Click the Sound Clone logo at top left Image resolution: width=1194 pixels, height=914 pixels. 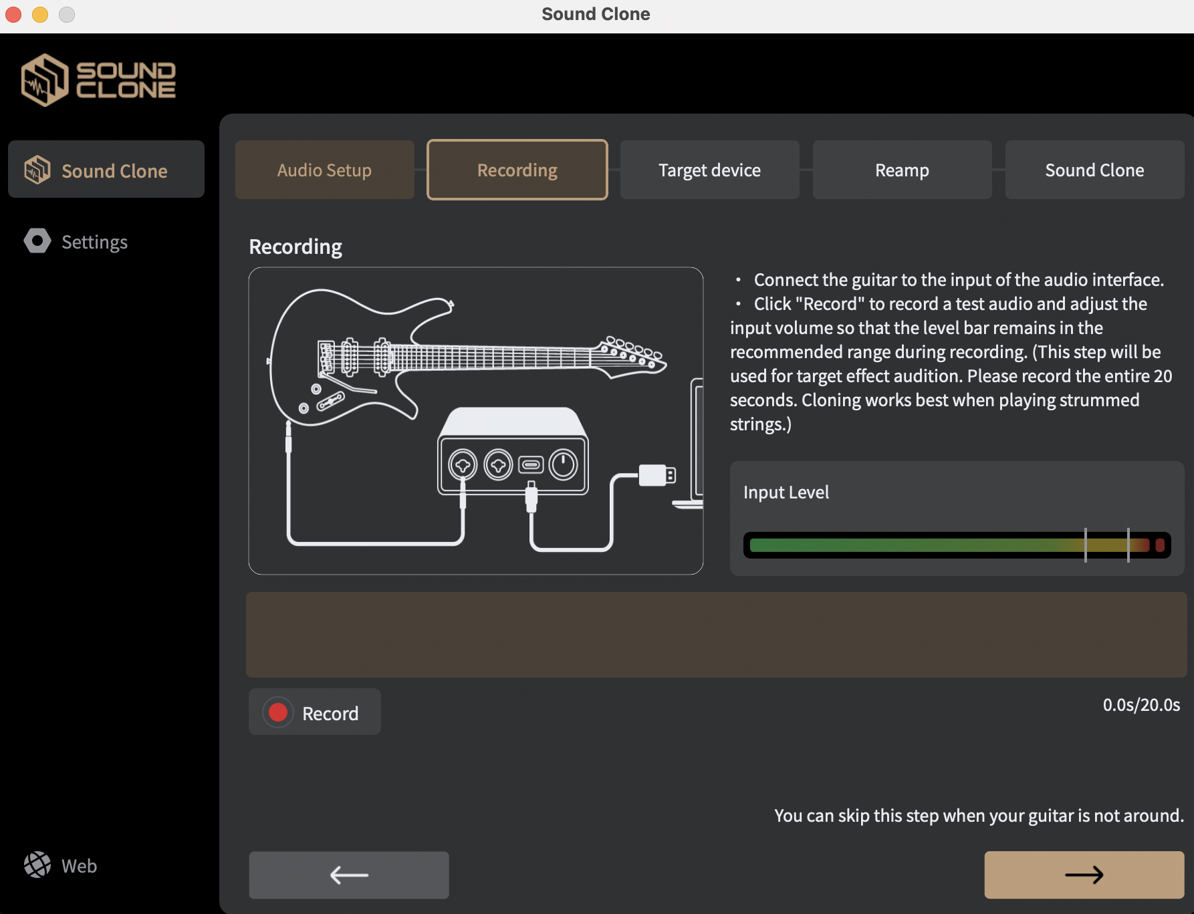pyautogui.click(x=98, y=80)
